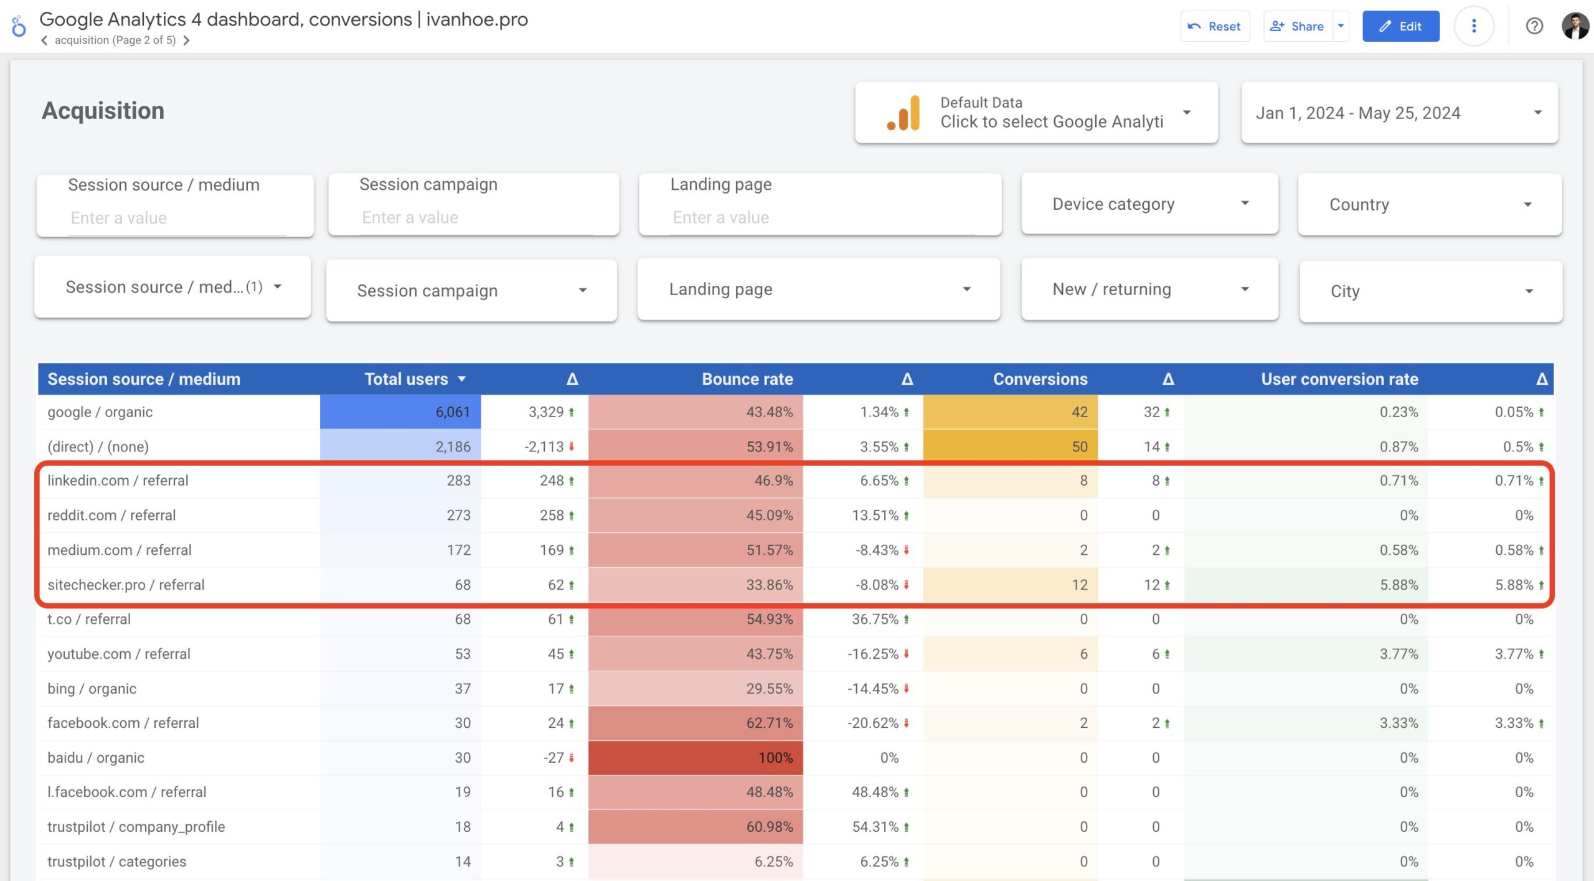
Task: Click the Looker Studio logo icon
Action: tap(19, 27)
